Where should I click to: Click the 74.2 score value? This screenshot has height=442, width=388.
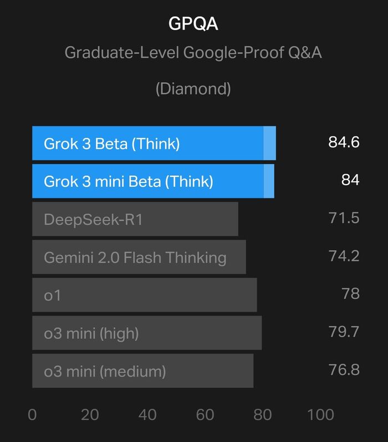click(344, 256)
